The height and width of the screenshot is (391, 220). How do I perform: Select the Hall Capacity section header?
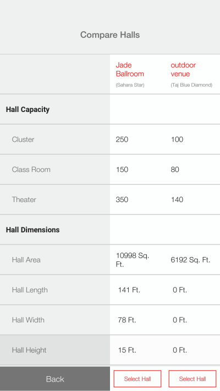point(28,109)
